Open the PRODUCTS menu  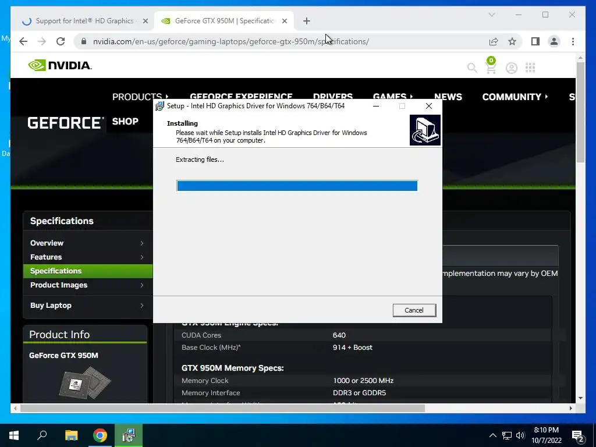[140, 97]
